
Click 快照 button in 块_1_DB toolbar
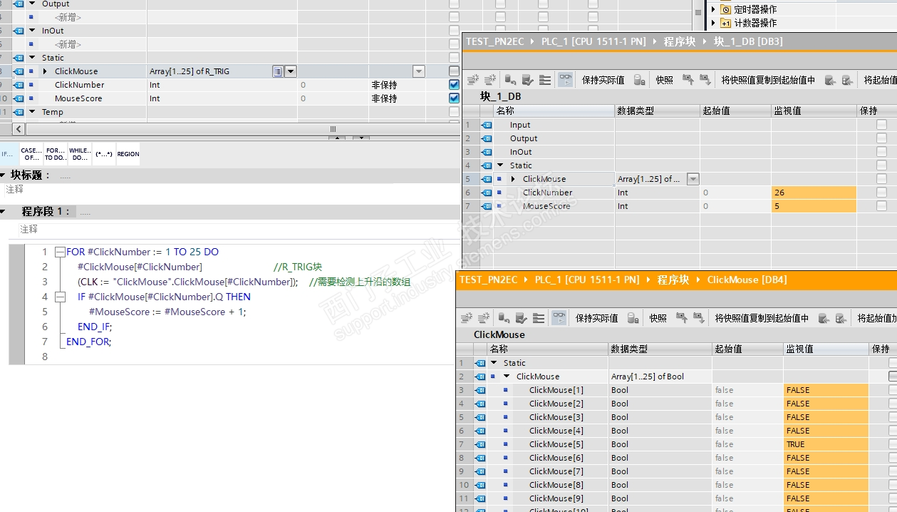coord(664,80)
